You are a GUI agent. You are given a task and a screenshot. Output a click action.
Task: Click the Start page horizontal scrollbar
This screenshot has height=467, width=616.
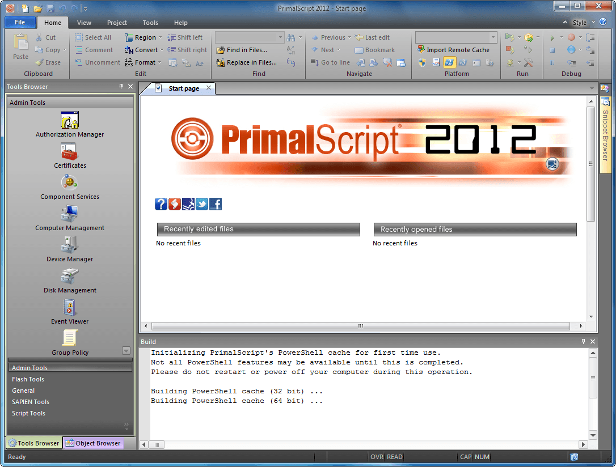tap(360, 326)
